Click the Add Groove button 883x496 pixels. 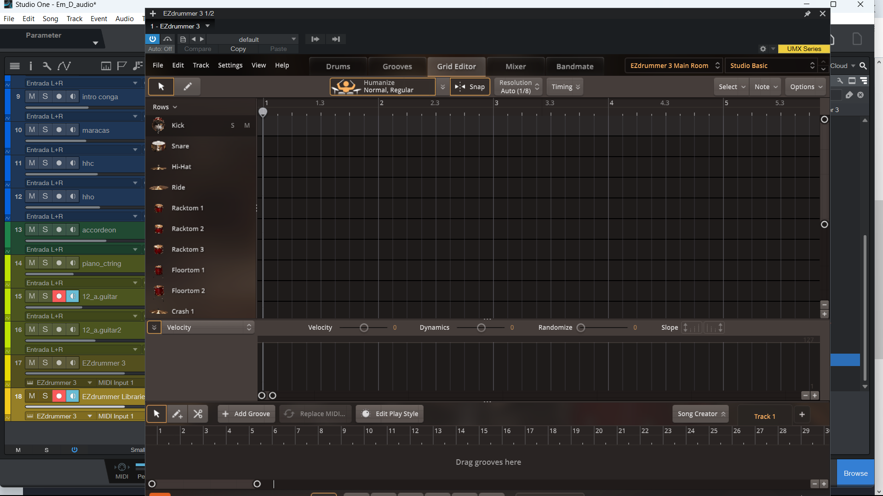pos(247,414)
